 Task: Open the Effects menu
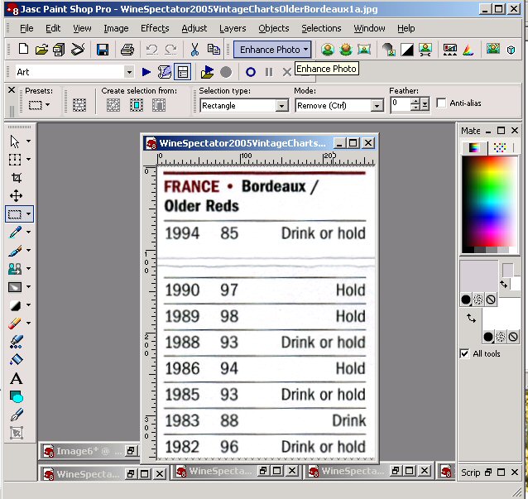click(x=155, y=28)
